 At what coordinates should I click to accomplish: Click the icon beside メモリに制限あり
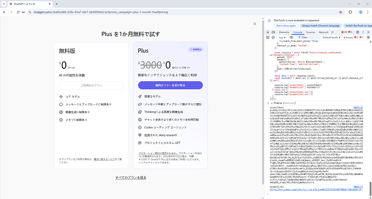coord(61,120)
